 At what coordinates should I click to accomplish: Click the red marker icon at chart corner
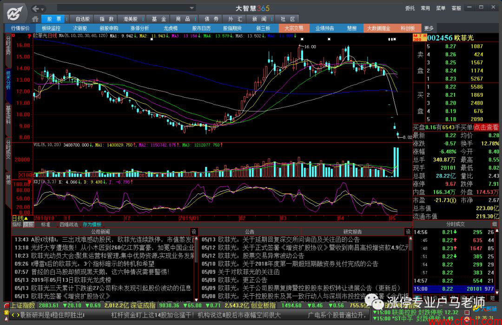click(13, 35)
